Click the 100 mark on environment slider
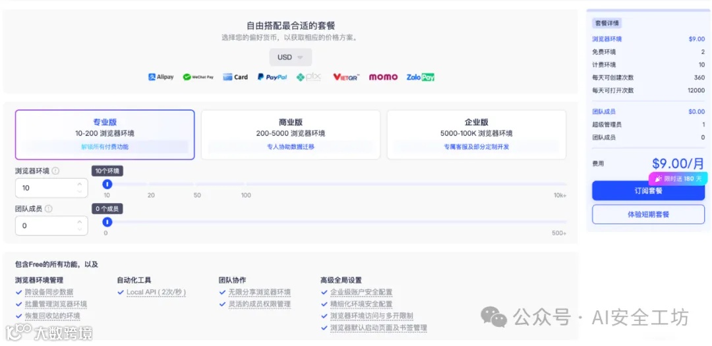This screenshot has width=712, height=346. click(246, 195)
